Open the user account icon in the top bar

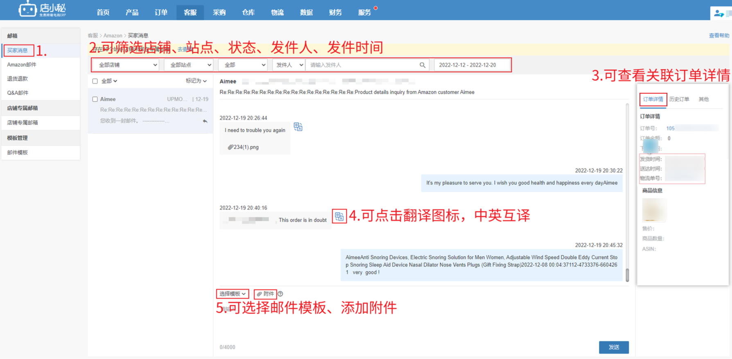pyautogui.click(x=719, y=13)
